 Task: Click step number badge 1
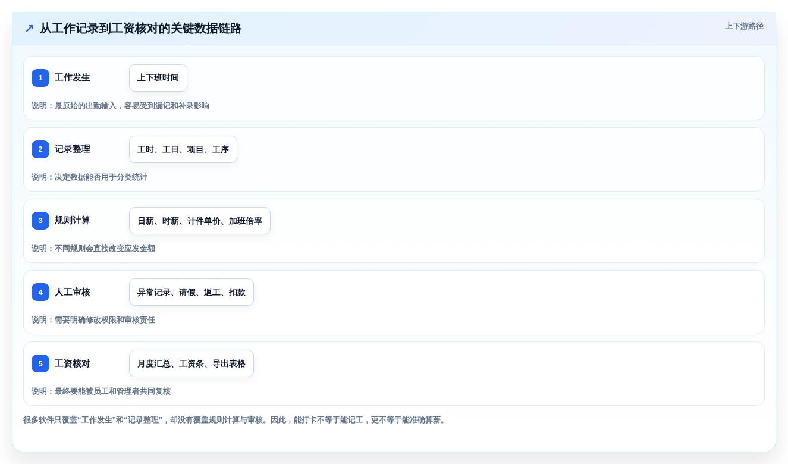point(40,78)
